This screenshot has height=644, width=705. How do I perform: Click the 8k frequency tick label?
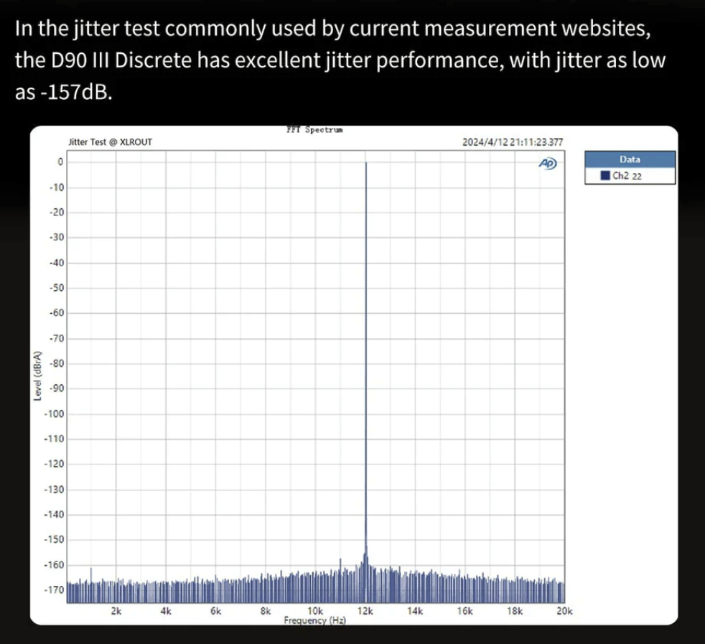coord(266,611)
